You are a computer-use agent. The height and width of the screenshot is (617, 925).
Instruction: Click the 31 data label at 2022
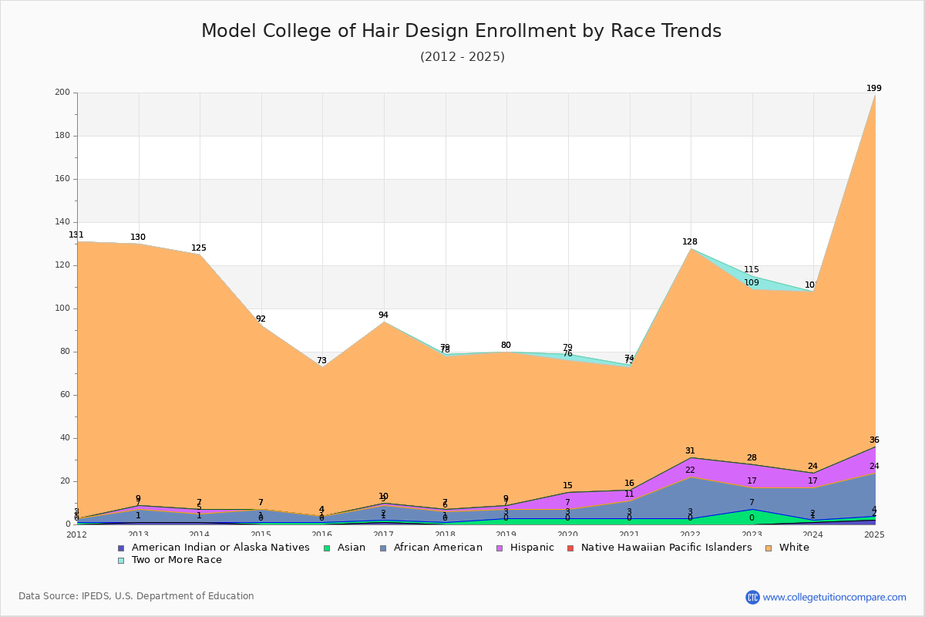(690, 451)
